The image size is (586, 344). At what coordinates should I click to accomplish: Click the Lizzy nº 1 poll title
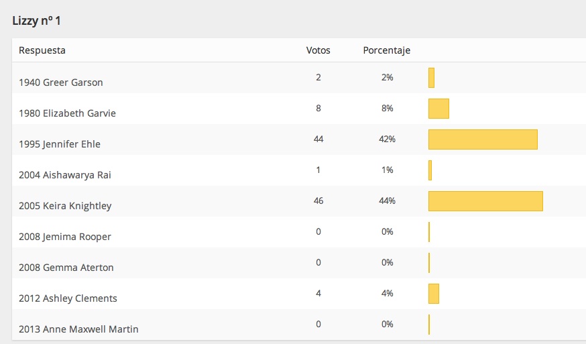point(37,21)
